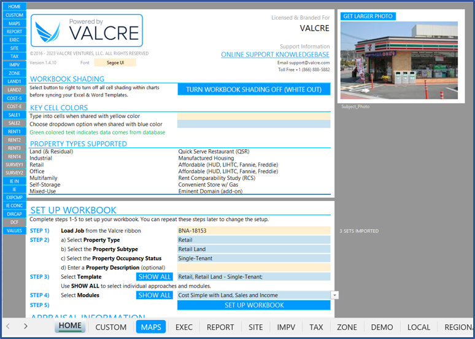The width and height of the screenshot is (475, 339).
Task: Go to VALUES in the sidebar
Action: [x=14, y=230]
